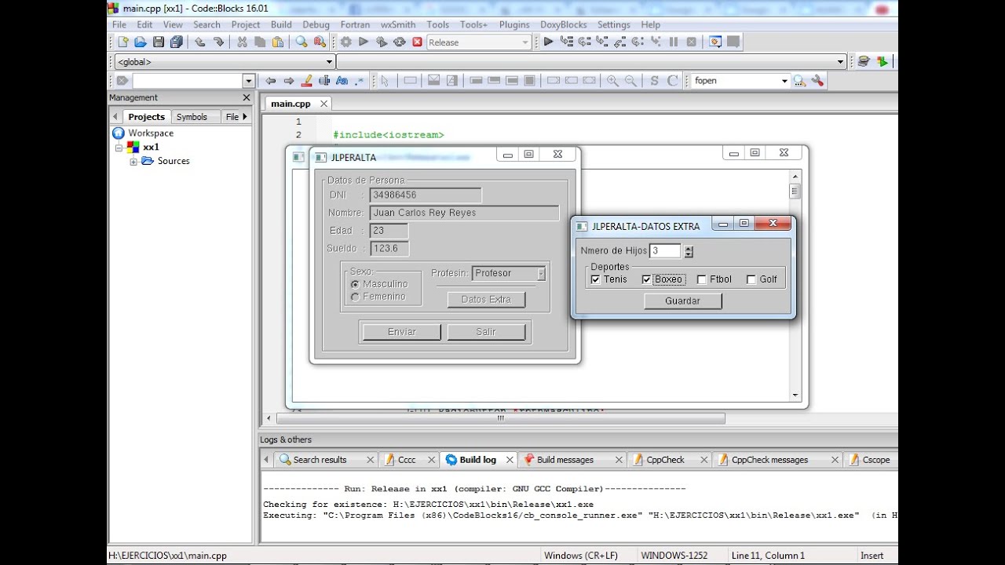
Task: Switch to the Symbols tab
Action: (x=192, y=117)
